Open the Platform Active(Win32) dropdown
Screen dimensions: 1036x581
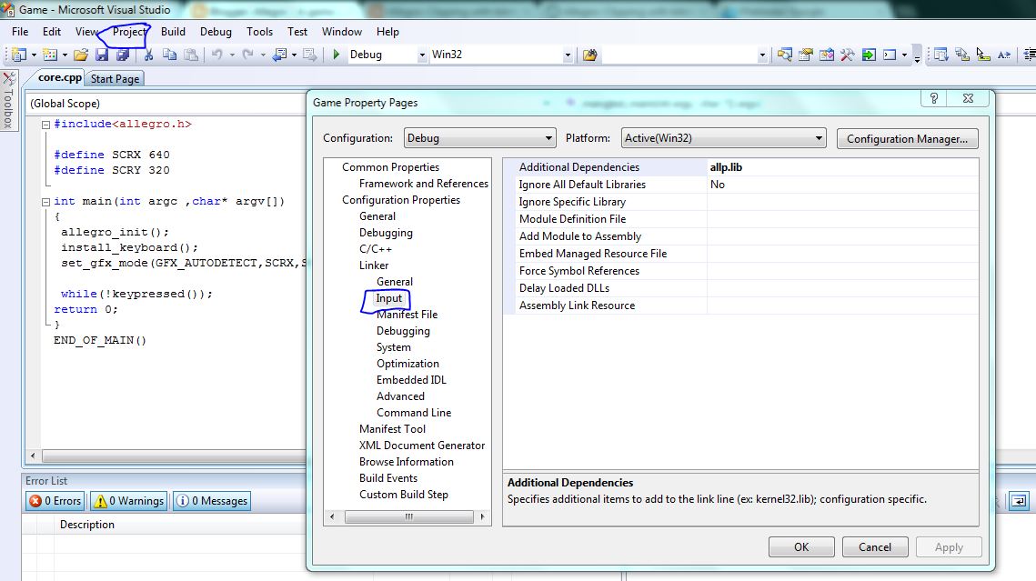[723, 138]
